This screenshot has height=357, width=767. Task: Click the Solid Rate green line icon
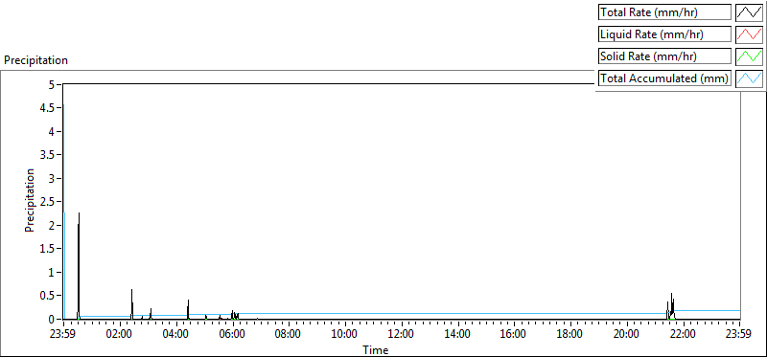(x=749, y=56)
